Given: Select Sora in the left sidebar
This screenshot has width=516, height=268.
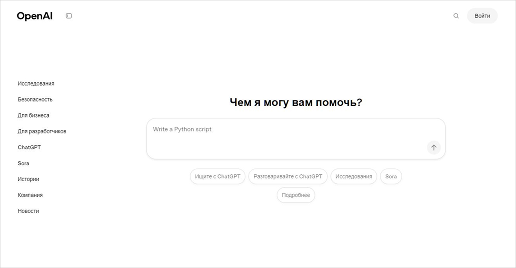Looking at the screenshot, I should [24, 163].
